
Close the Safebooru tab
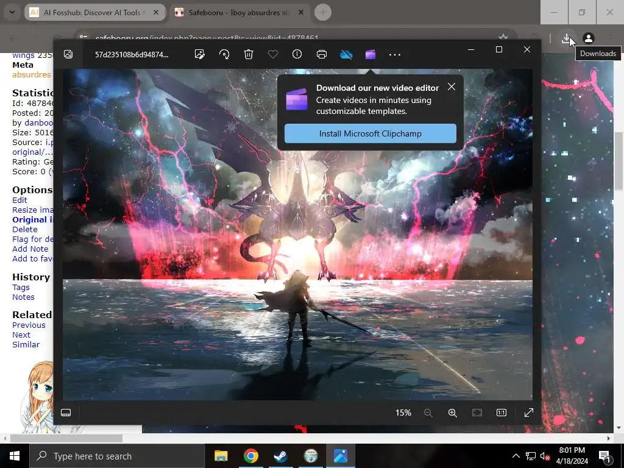[301, 12]
